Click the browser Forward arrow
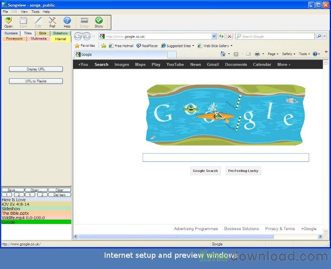Image resolution: width=331 pixels, height=269 pixels. (x=86, y=36)
